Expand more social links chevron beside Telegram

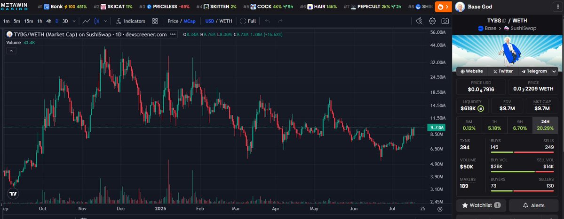[554, 71]
